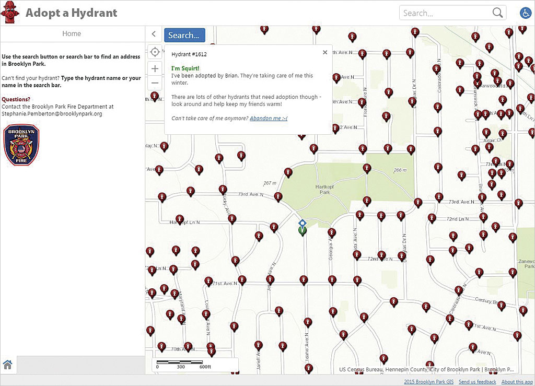Click the Brooklyn Park Fire badge
Image resolution: width=535 pixels, height=386 pixels.
click(21, 145)
